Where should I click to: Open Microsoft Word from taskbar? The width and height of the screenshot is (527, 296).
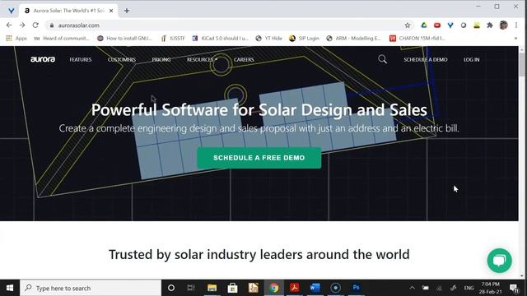pyautogui.click(x=315, y=288)
